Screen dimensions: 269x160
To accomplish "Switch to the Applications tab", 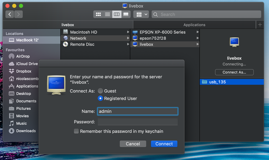I will [194, 25].
